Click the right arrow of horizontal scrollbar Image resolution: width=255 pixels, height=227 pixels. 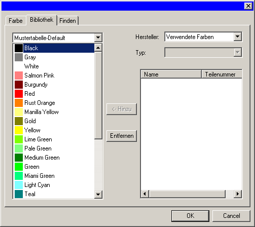(238, 194)
